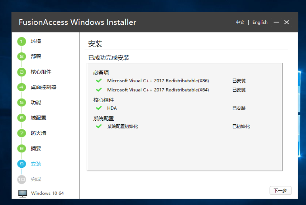The image size is (306, 205).
Task: Click the Windows 10 64 monitor icon
Action: pos(23,194)
